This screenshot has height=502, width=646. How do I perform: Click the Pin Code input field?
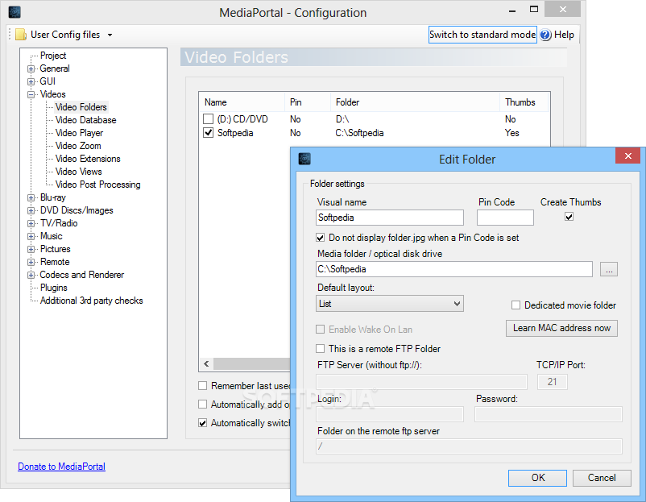[x=505, y=218]
